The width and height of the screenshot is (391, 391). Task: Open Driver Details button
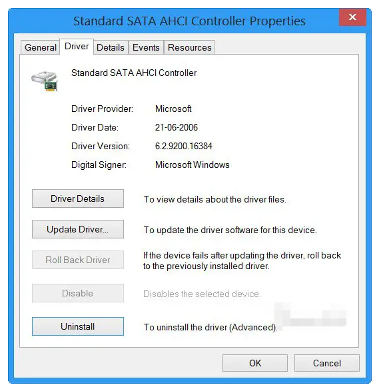click(78, 198)
